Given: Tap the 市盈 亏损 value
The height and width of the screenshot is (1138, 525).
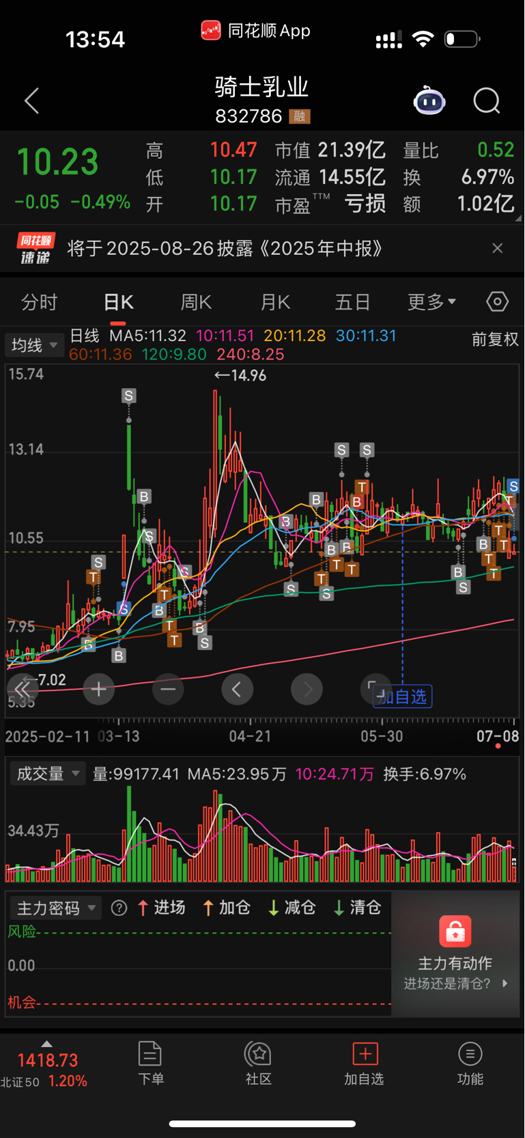Looking at the screenshot, I should pos(330,204).
